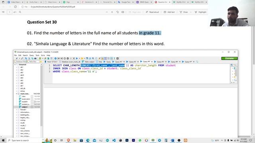Expand the db1 database node

click(x=16, y=67)
